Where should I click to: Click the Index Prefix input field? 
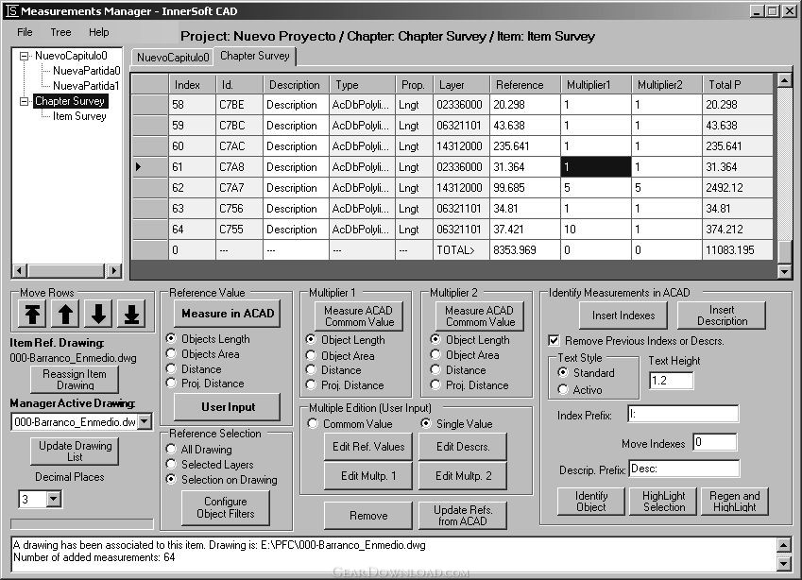[683, 415]
